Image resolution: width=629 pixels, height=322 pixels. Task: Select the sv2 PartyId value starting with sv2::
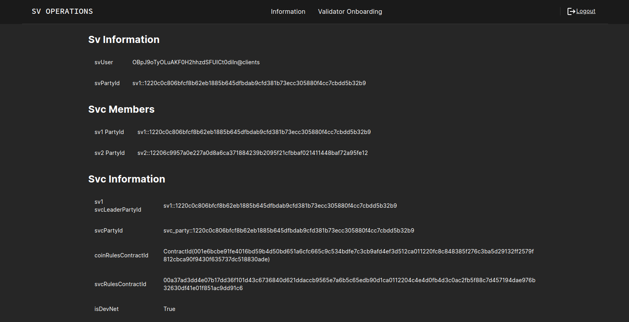(x=252, y=153)
